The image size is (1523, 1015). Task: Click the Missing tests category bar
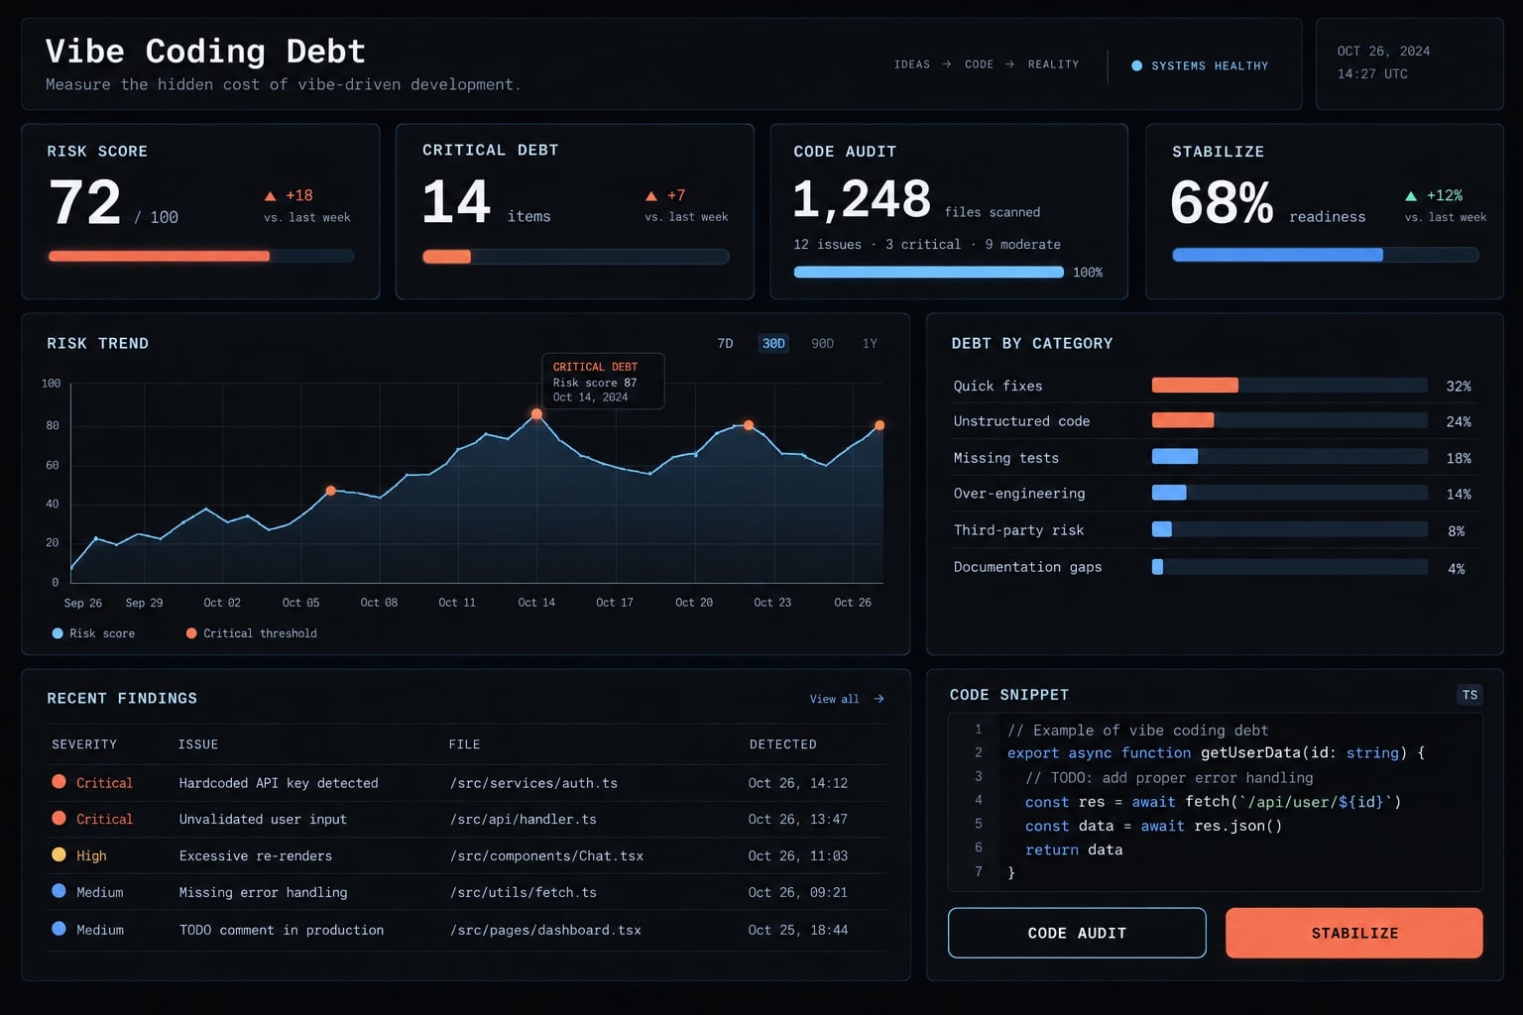[x=1289, y=457]
